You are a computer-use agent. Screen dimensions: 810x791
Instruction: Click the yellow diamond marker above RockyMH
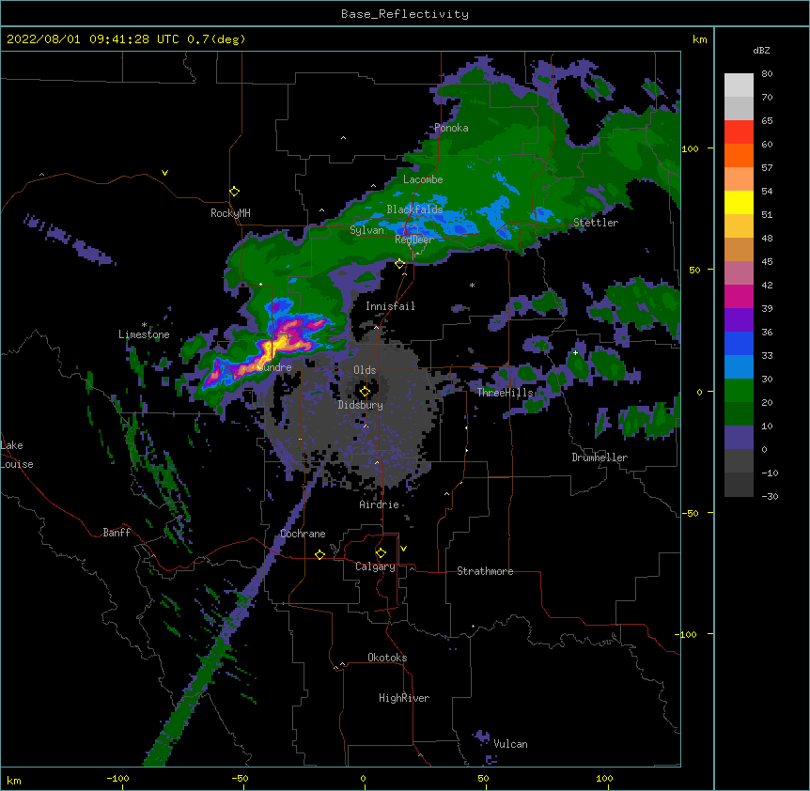[x=235, y=192]
